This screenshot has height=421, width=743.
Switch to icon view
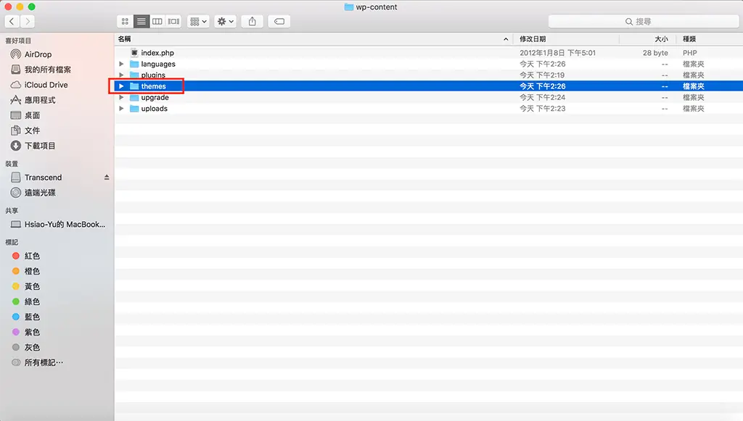(125, 21)
